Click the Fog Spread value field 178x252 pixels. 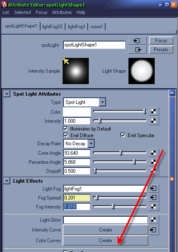[77, 197]
